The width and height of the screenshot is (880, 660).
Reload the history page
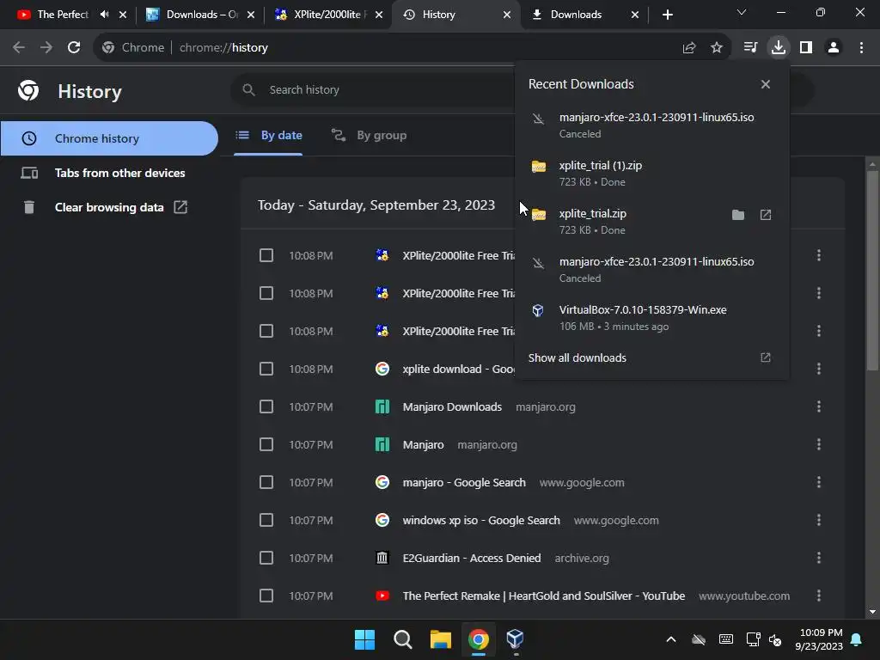74,48
